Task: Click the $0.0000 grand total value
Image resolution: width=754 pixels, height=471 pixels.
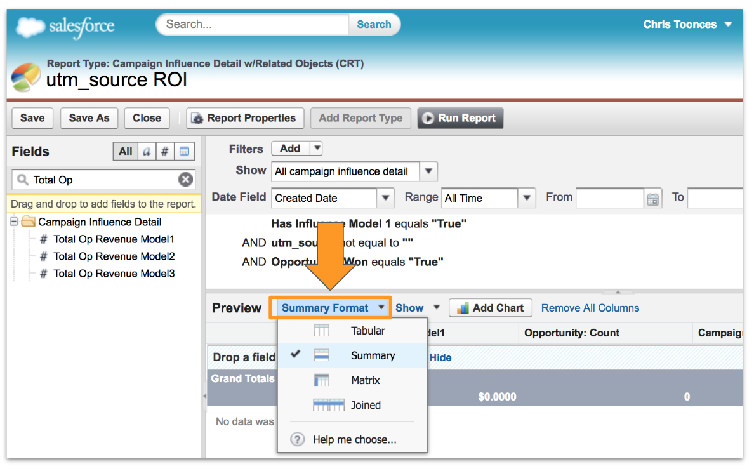Action: (x=497, y=397)
